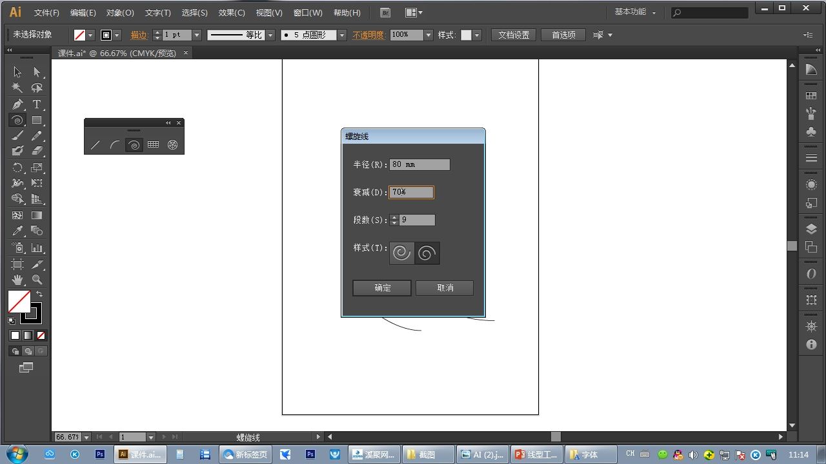Open the 文件(F) menu
The image size is (826, 464).
(x=46, y=13)
